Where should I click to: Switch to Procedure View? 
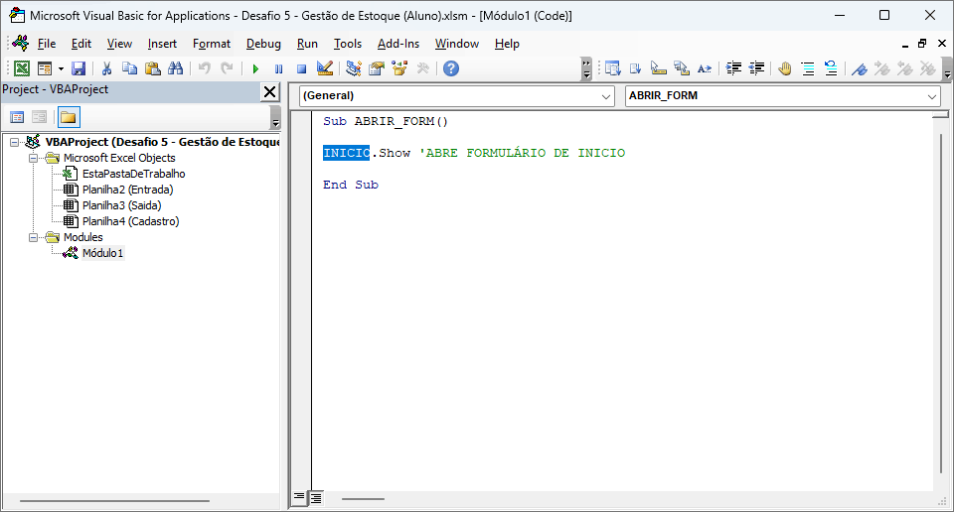point(299,497)
